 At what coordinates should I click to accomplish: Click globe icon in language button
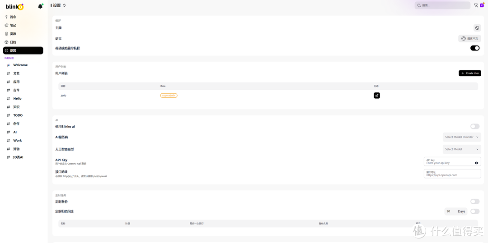(x=464, y=39)
